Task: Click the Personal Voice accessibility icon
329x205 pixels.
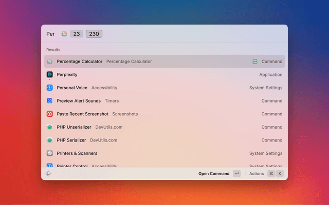Action: click(x=50, y=88)
